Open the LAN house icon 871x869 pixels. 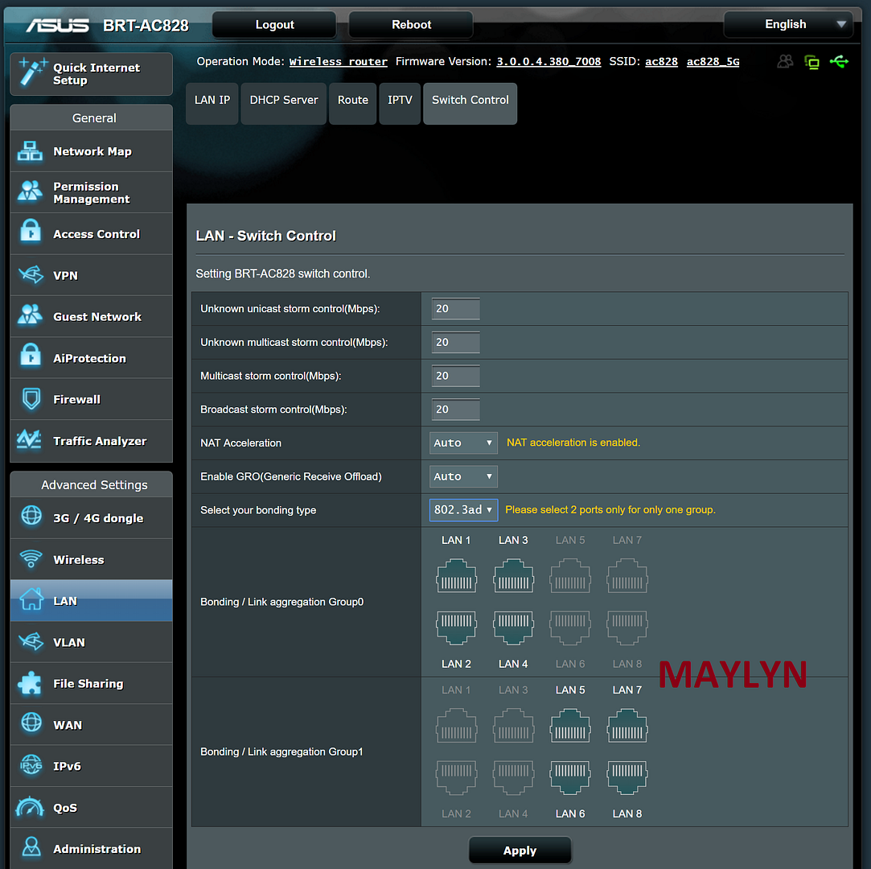[31, 599]
